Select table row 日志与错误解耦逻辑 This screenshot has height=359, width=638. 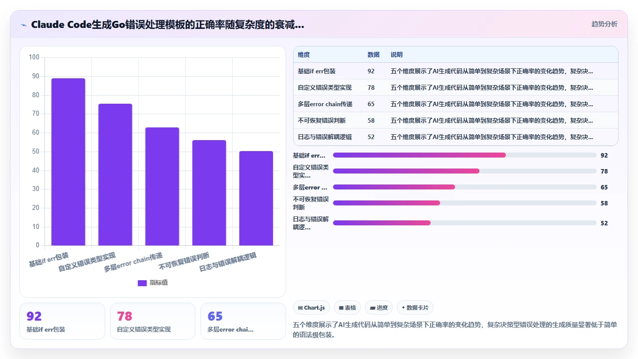click(x=456, y=137)
